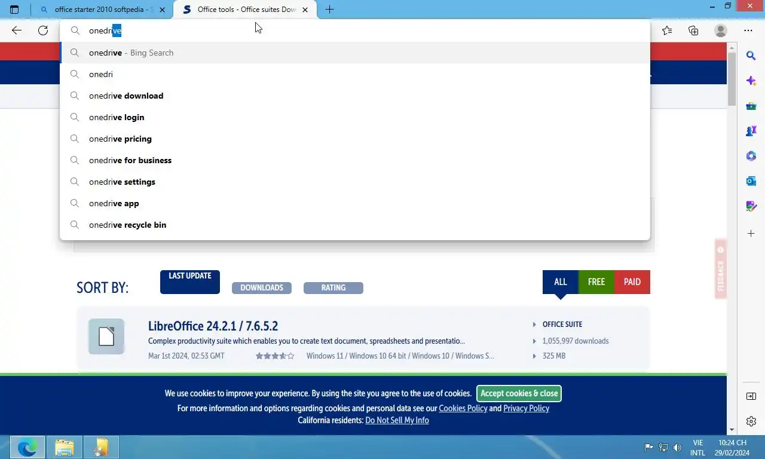The height and width of the screenshot is (459, 765).
Task: Open the Microsoft 365 sidebar icon
Action: (x=751, y=156)
